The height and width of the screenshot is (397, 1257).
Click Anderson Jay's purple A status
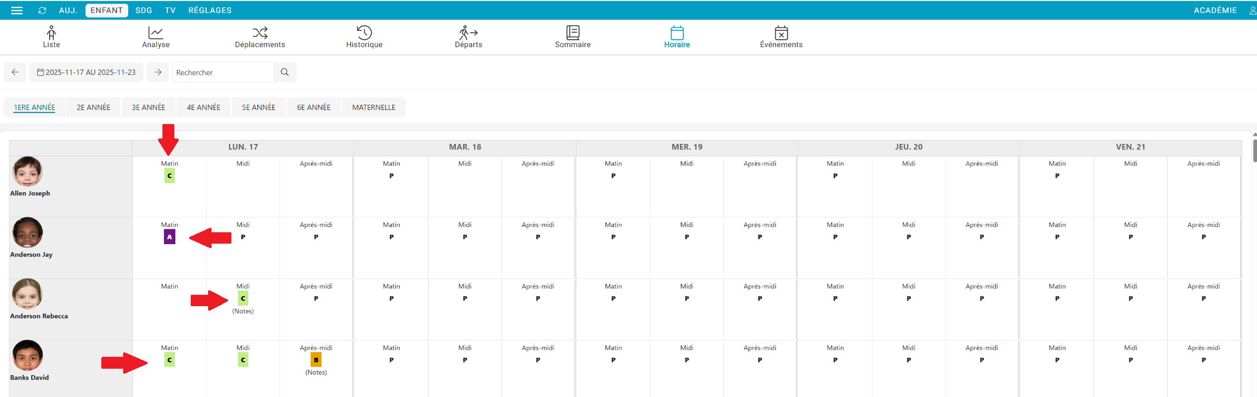click(x=169, y=237)
